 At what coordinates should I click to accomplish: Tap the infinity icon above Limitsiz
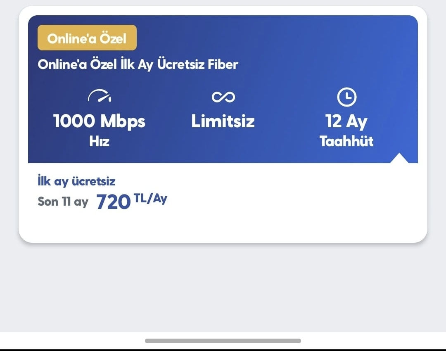223,97
